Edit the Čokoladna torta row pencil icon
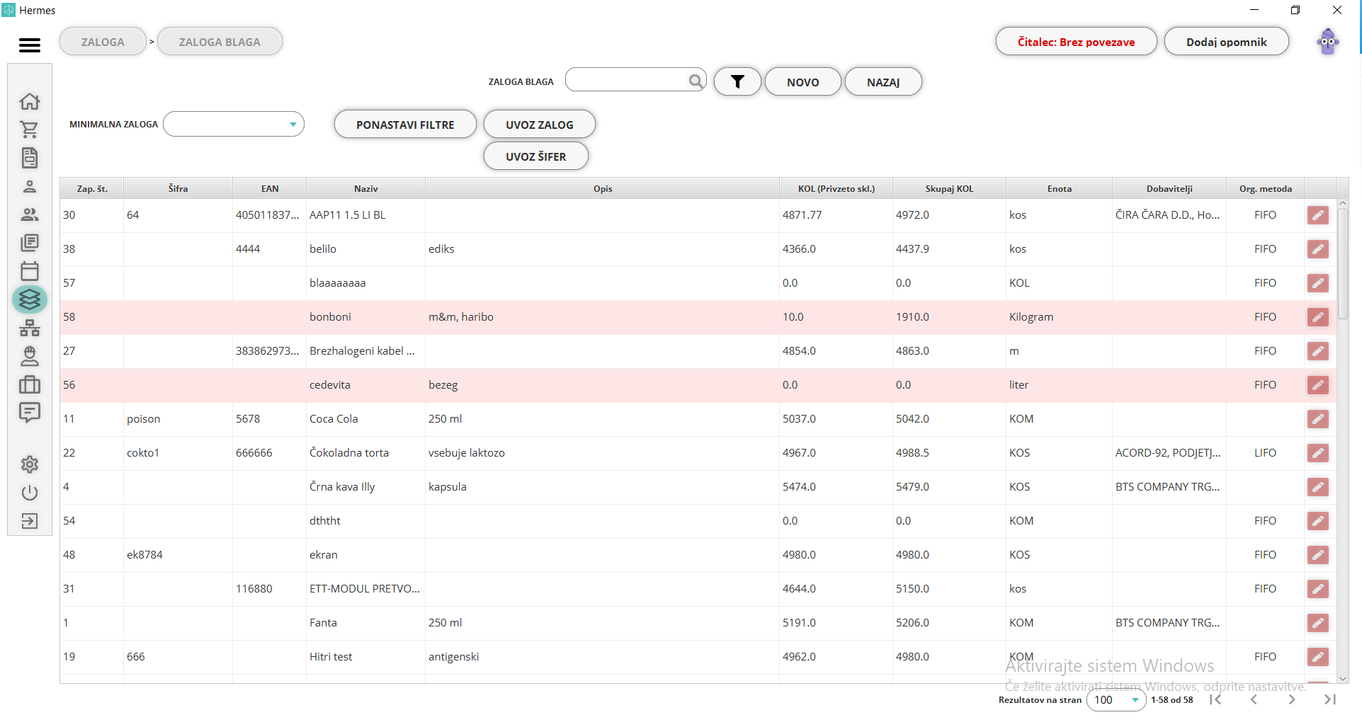The width and height of the screenshot is (1362, 727). click(x=1317, y=453)
